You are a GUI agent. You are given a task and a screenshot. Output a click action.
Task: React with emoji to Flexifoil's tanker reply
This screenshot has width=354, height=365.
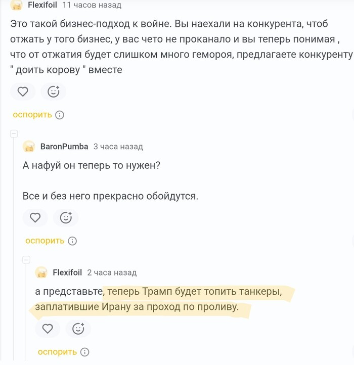(x=78, y=329)
